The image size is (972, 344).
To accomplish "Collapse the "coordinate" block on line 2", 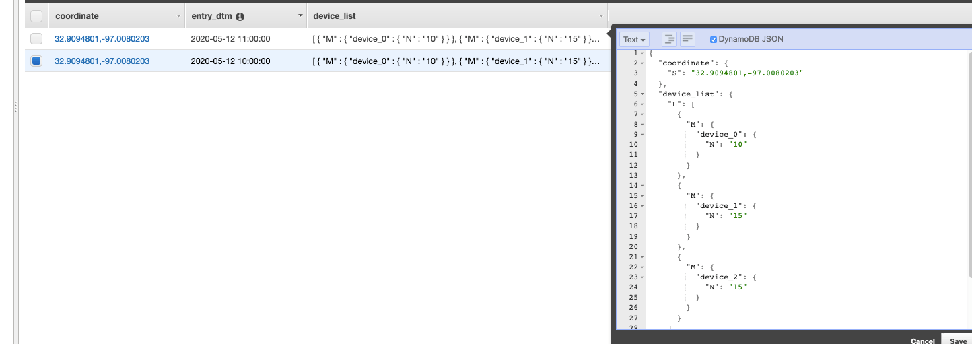I will [643, 63].
